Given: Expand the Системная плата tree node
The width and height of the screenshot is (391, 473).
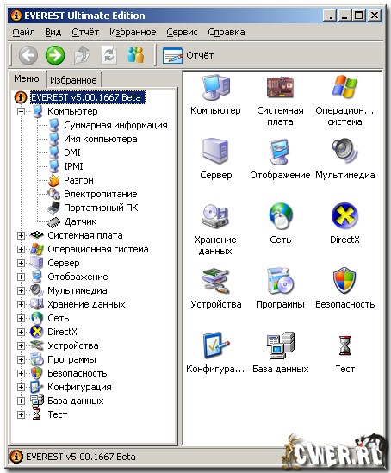Looking at the screenshot, I should [x=21, y=235].
